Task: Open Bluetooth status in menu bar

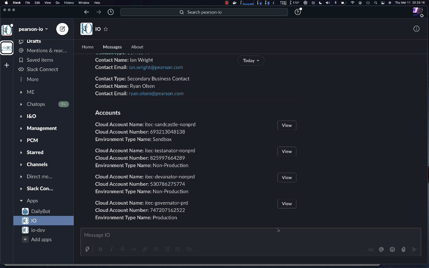Action: (x=336, y=3)
